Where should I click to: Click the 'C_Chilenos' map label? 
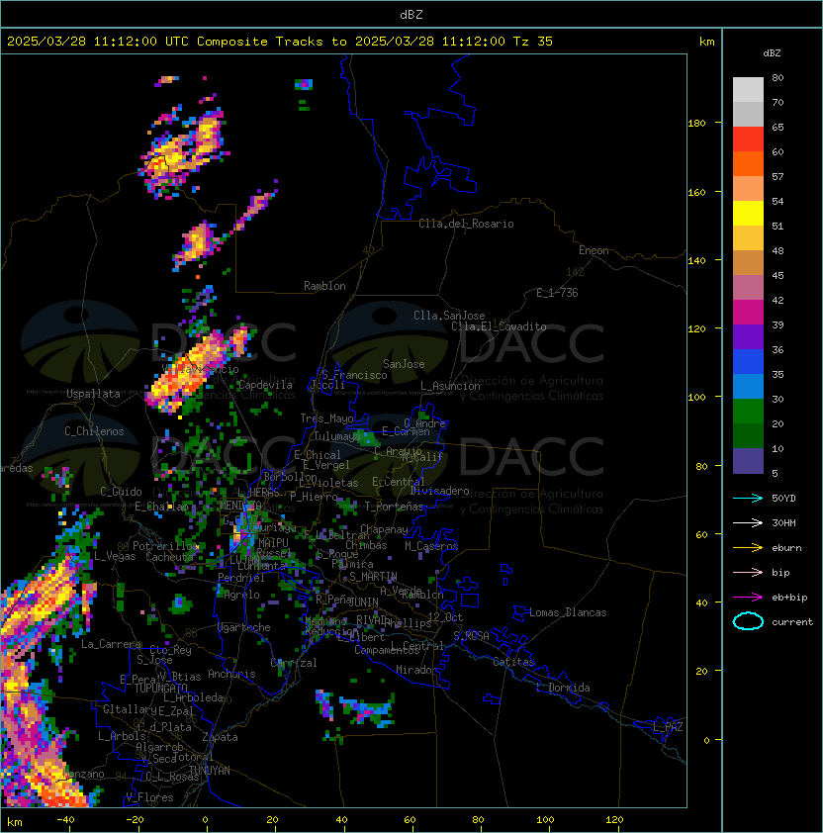(x=94, y=431)
